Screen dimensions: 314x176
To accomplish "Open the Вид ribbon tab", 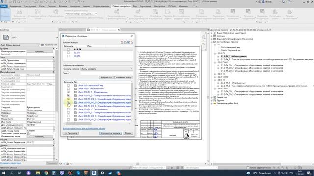I will click(135, 6).
